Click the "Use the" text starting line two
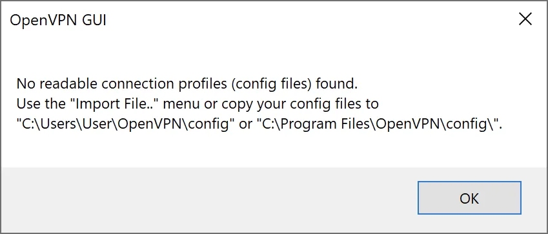Image resolution: width=548 pixels, height=234 pixels. pos(39,104)
